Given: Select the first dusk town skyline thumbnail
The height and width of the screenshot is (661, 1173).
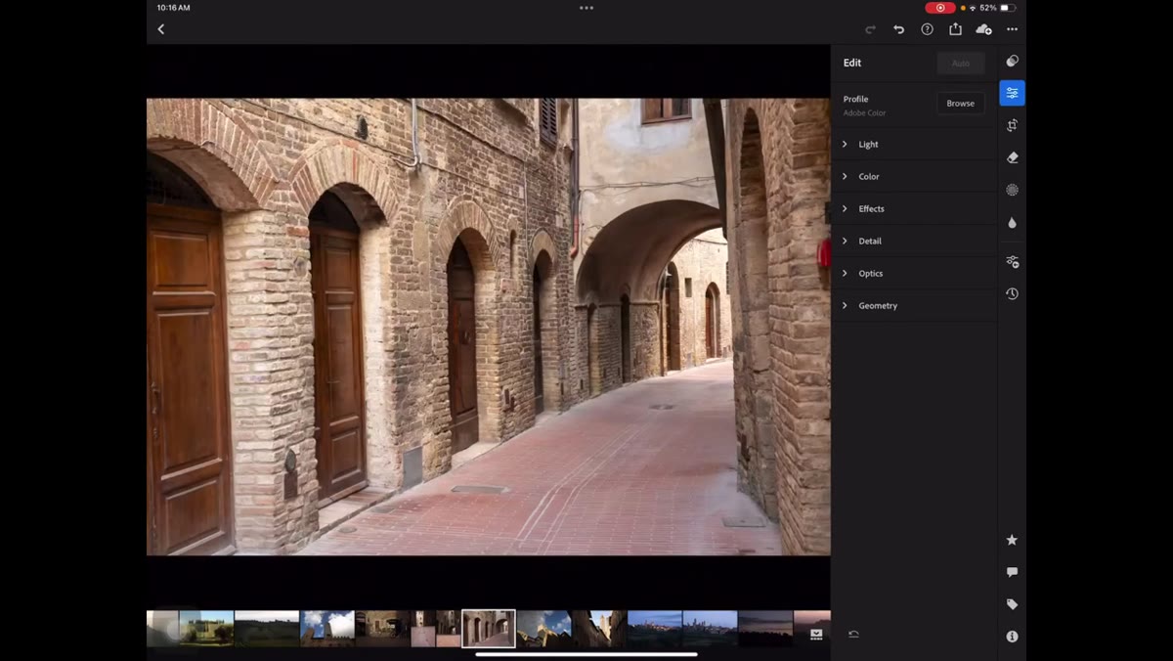Looking at the screenshot, I should [x=655, y=629].
